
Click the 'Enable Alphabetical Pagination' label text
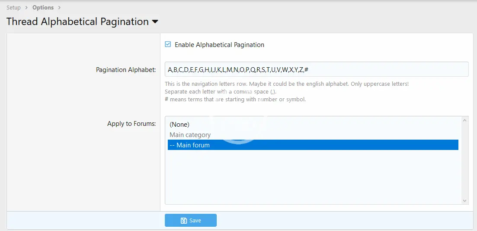(219, 45)
